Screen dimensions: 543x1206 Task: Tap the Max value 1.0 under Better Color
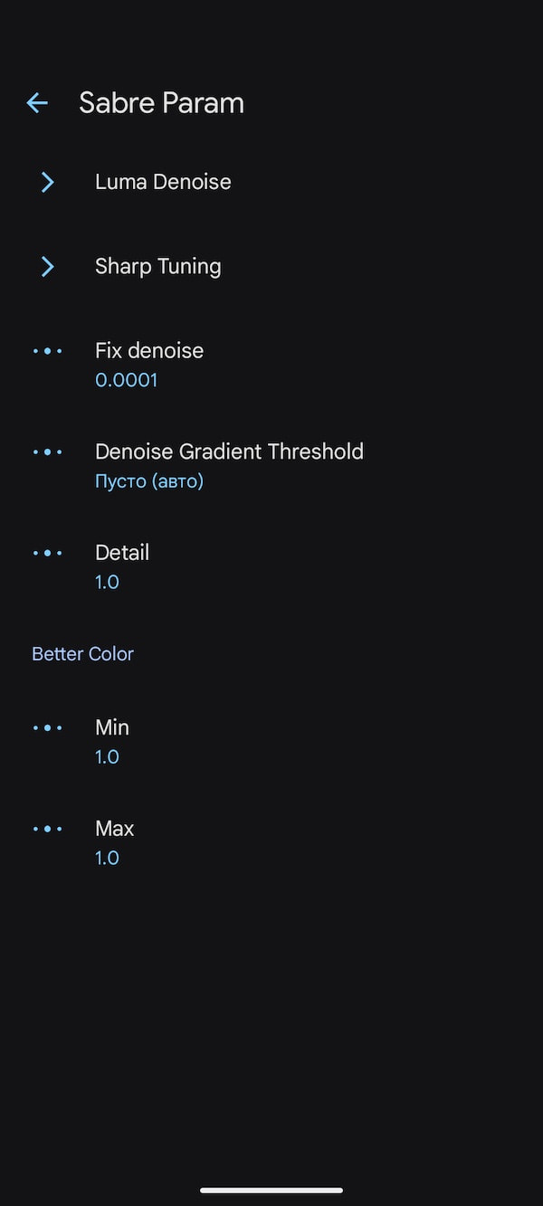pyautogui.click(x=107, y=858)
